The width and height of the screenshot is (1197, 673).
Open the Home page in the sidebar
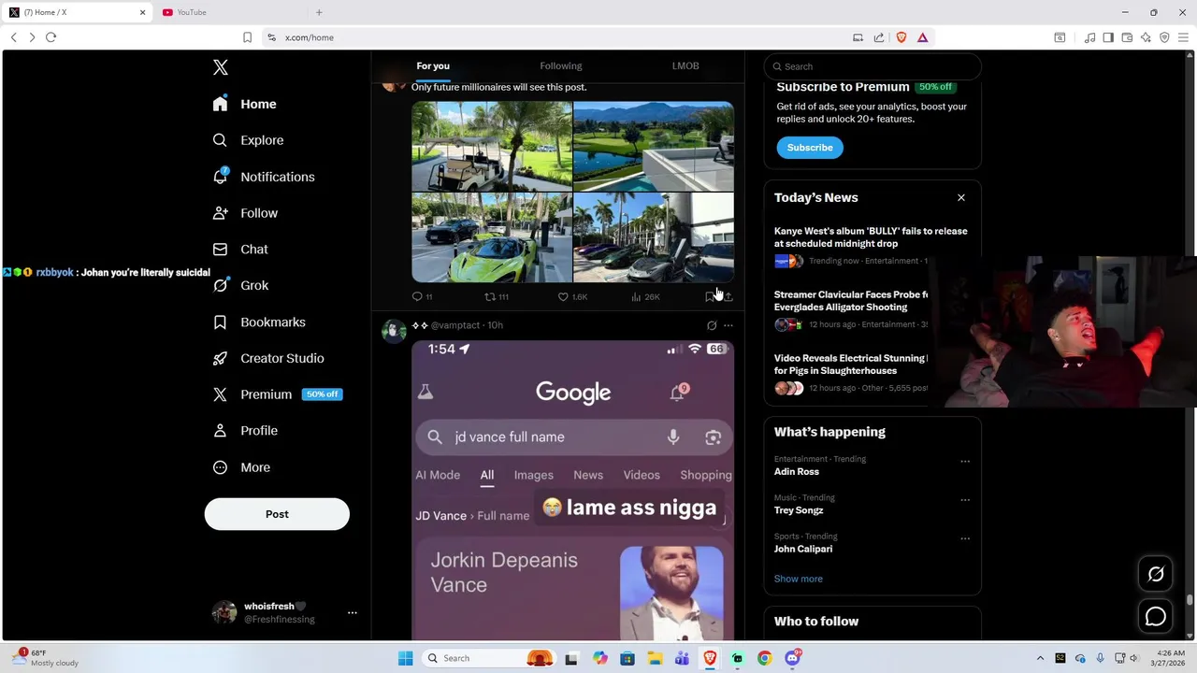tap(244, 104)
